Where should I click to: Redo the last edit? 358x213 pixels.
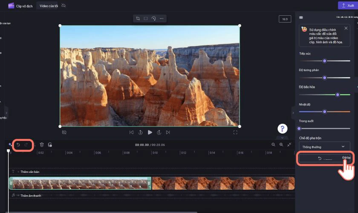tap(26, 145)
